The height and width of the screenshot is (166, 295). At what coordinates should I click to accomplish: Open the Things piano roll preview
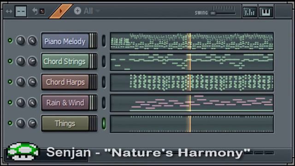point(192,124)
